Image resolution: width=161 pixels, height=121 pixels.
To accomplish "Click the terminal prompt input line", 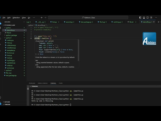I will pos(51,105).
